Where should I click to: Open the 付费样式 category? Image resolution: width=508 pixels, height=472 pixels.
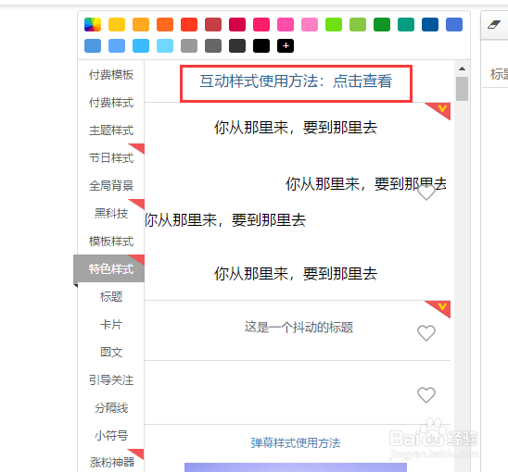coord(111,103)
